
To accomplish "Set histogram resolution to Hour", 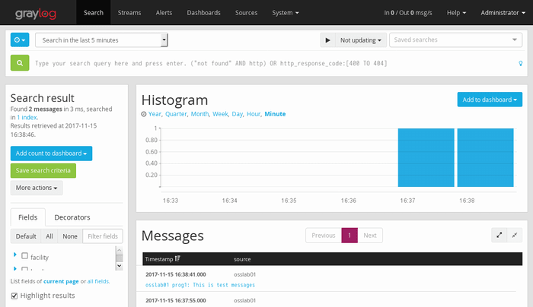I will pos(254,114).
